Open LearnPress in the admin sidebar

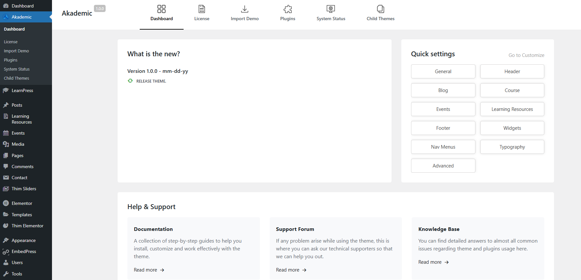click(x=22, y=90)
